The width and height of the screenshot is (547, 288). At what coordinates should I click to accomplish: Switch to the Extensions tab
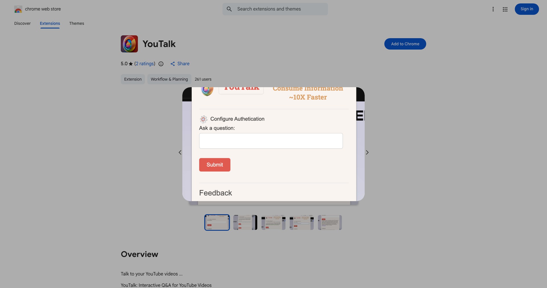[x=50, y=23]
